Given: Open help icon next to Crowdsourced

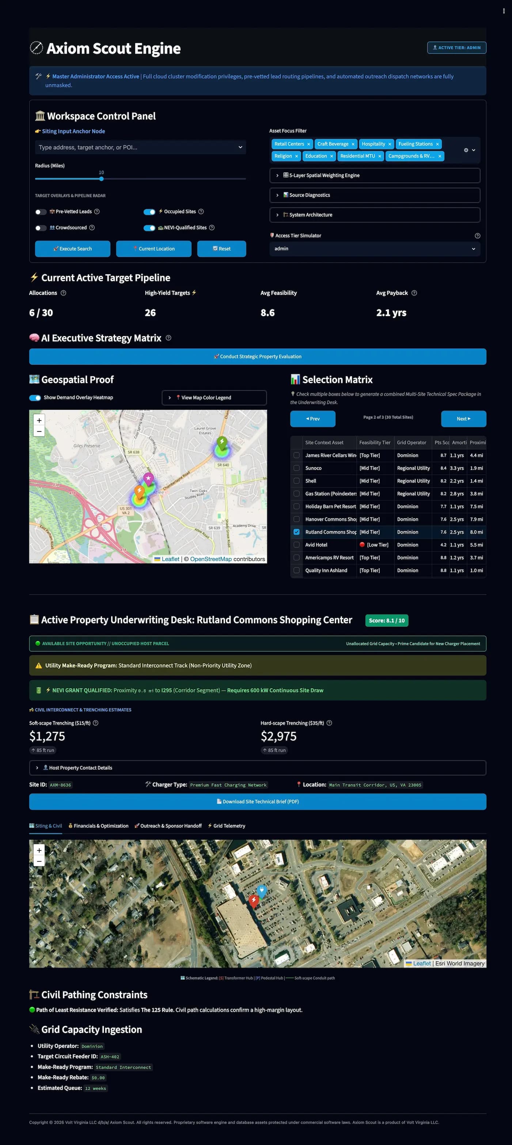Looking at the screenshot, I should point(92,228).
